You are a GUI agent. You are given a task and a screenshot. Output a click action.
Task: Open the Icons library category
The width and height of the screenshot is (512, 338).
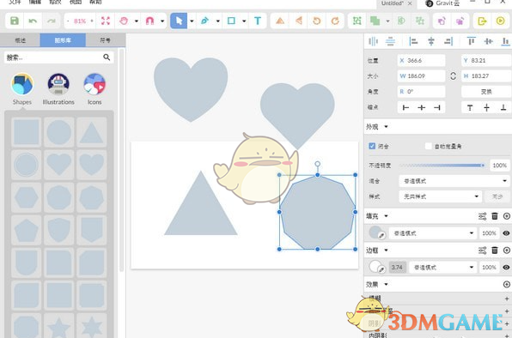pos(94,88)
